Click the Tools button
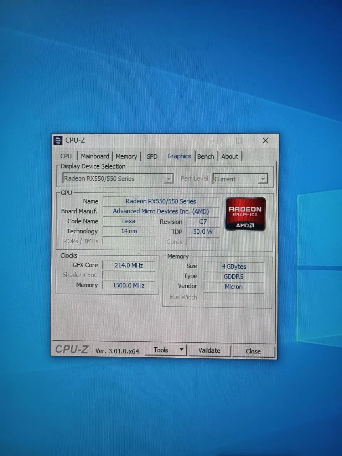 pyautogui.click(x=161, y=350)
